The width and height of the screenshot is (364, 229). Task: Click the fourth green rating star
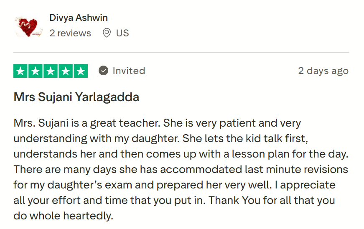66,71
